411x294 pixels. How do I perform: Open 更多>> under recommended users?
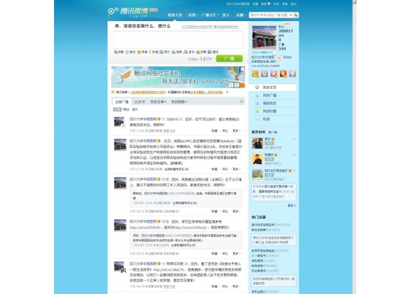(292, 206)
